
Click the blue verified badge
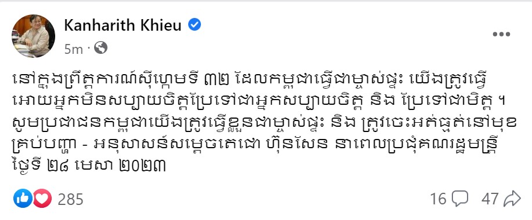(x=195, y=24)
